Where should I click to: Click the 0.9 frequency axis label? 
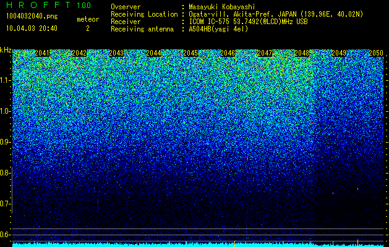click(x=6, y=142)
